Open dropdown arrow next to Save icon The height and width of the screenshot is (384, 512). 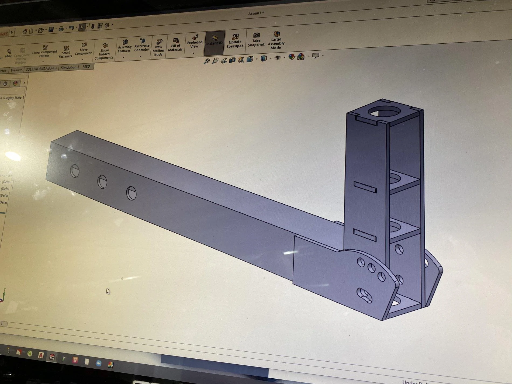point(56,29)
